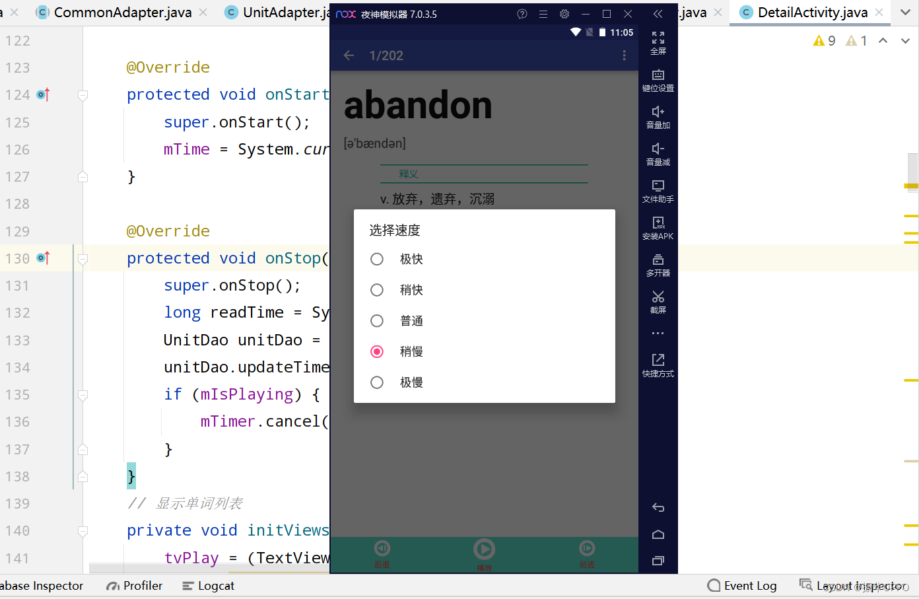Screen dimensions: 919x599
Task: Open the Profiler tool window
Action: tap(134, 586)
